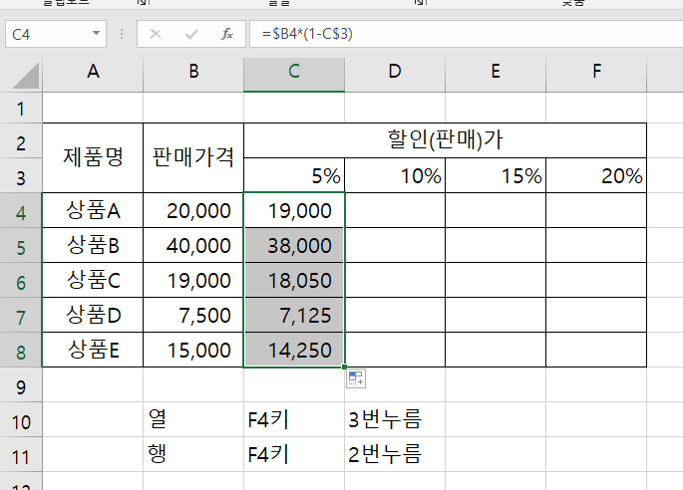Select the row 7 header
The height and width of the screenshot is (490, 683).
pos(21,317)
